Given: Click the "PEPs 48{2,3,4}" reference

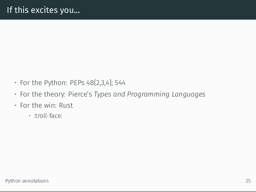Looking at the screenshot, I should 91,83.
